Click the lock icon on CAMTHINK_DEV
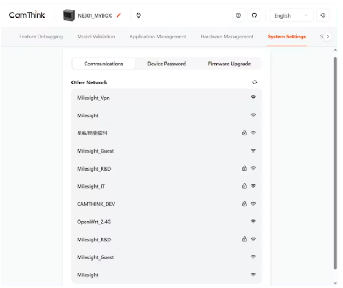Image resolution: width=343 pixels, height=288 pixels. 244,204
